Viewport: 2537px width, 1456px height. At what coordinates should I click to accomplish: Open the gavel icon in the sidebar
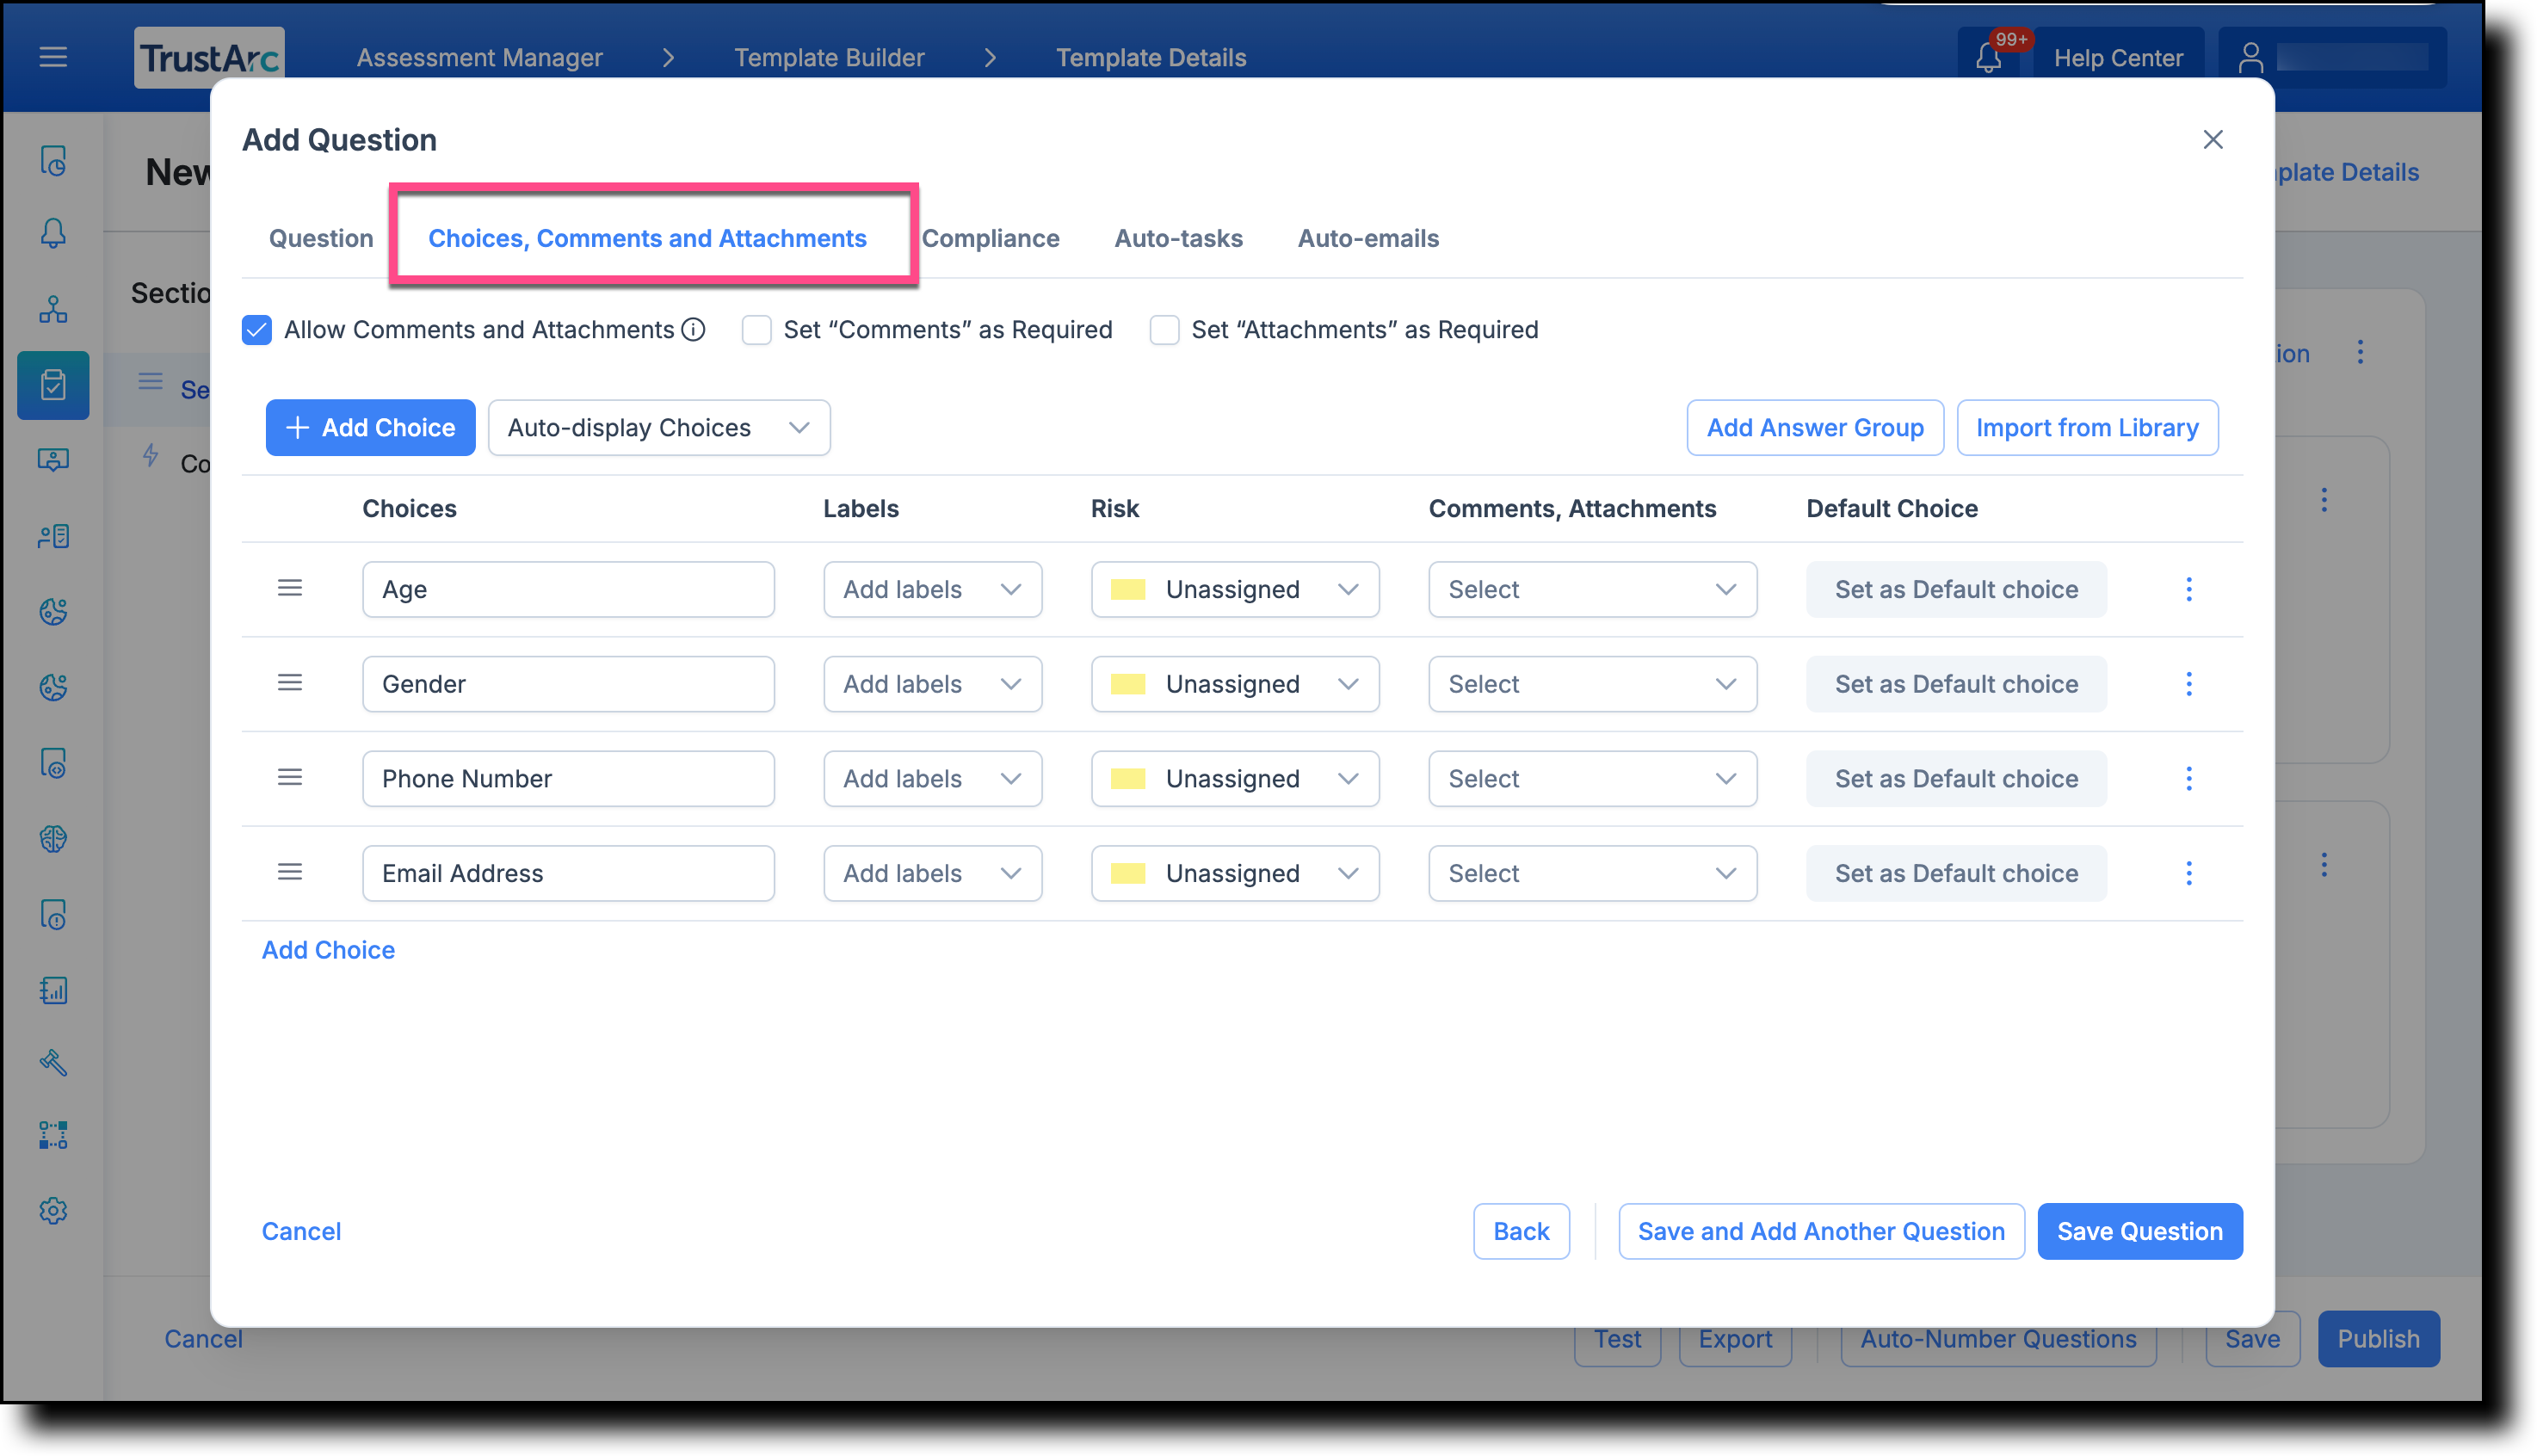coord(53,1062)
